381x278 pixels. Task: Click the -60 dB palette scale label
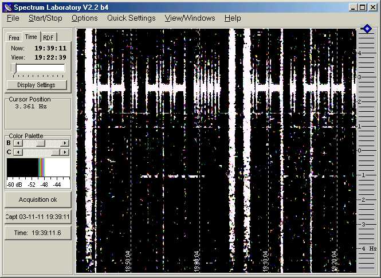point(14,185)
